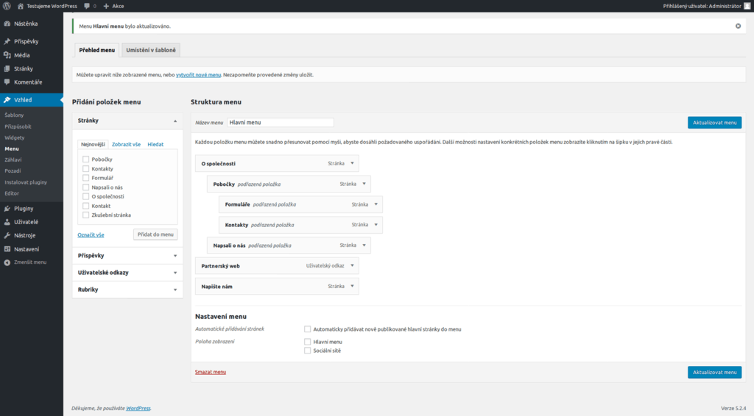The height and width of the screenshot is (416, 754).
Task: Open Uživatelé user icon in sidebar
Action: (x=7, y=222)
